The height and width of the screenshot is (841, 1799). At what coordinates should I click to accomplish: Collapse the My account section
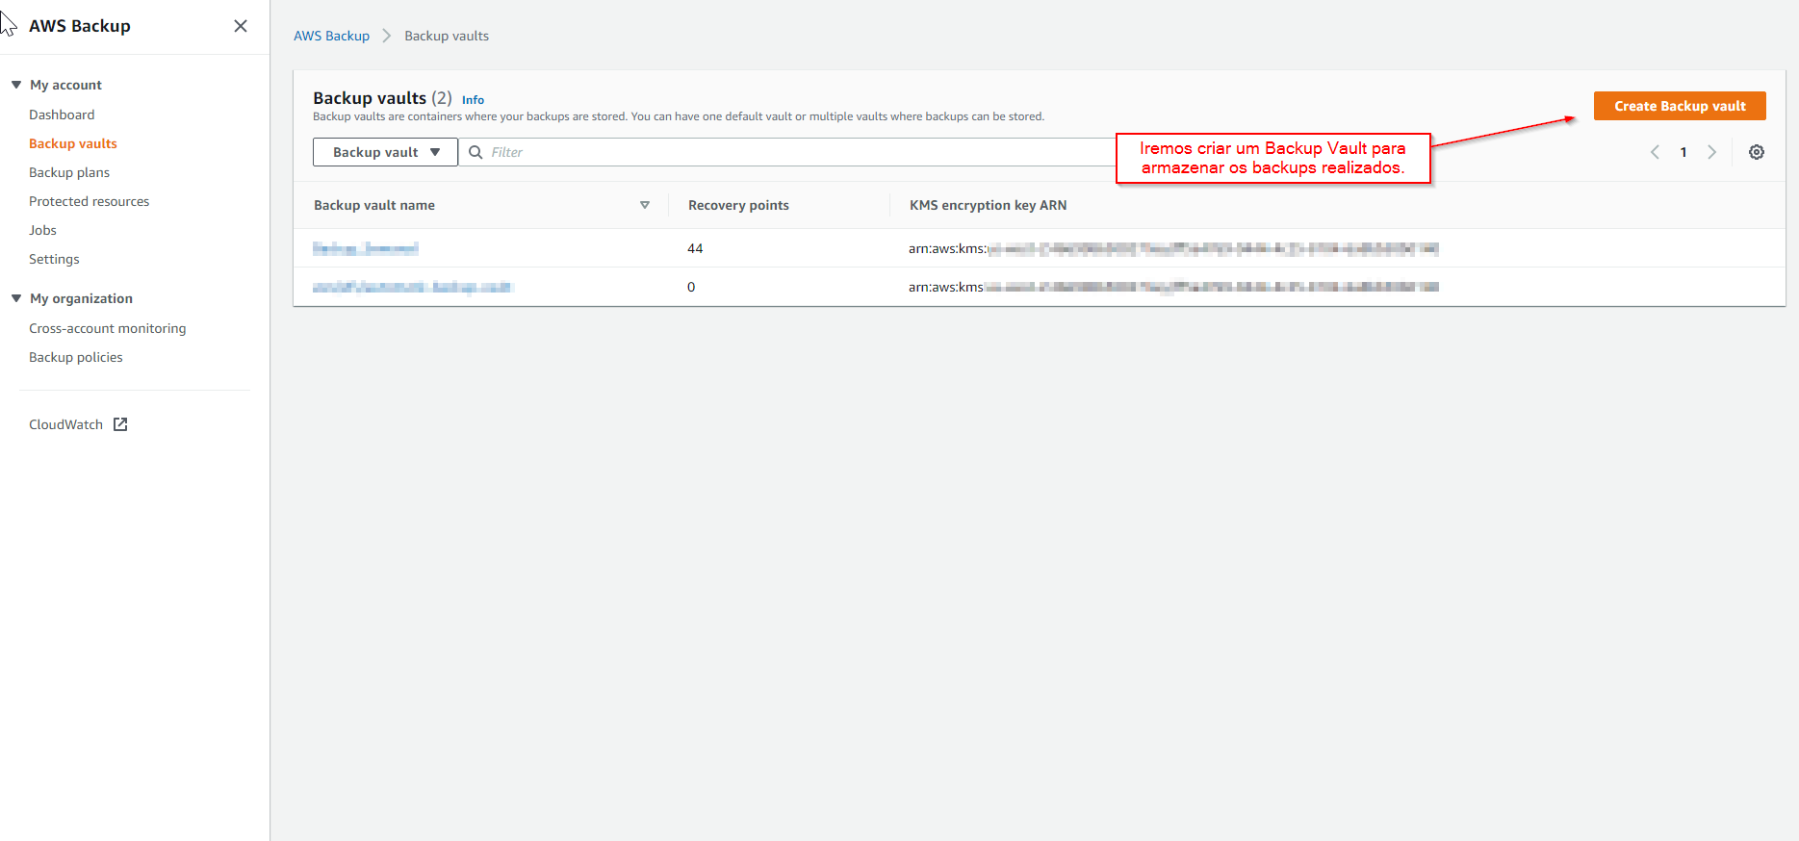(x=16, y=85)
